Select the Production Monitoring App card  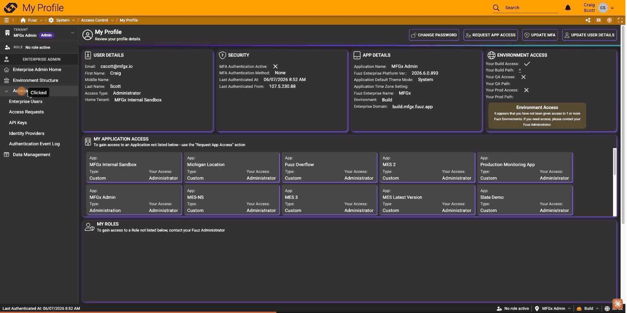[x=525, y=167]
